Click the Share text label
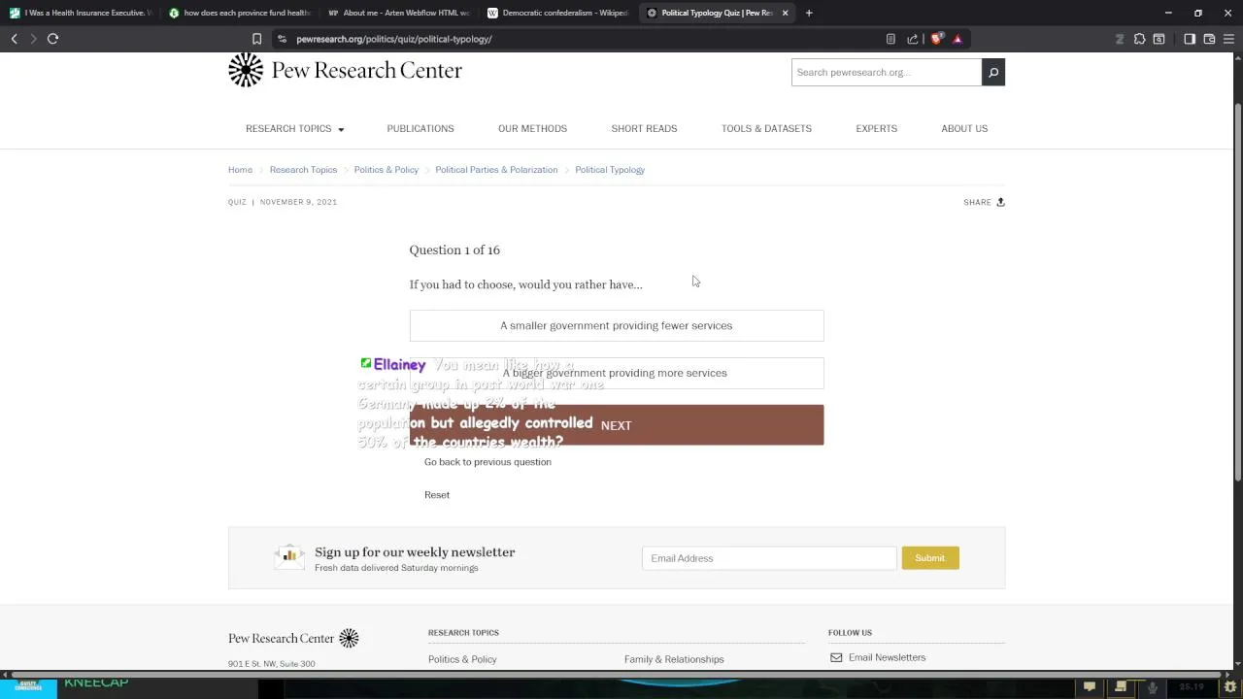This screenshot has width=1243, height=699. [x=977, y=202]
